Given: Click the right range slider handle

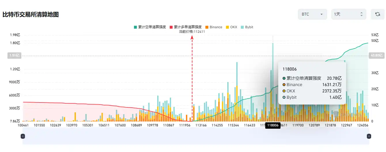Looking at the screenshot, I should click(368, 136).
